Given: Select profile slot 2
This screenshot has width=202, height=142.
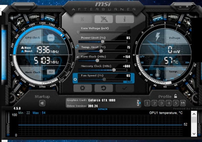Looking at the screenshot, I should tap(155, 103).
